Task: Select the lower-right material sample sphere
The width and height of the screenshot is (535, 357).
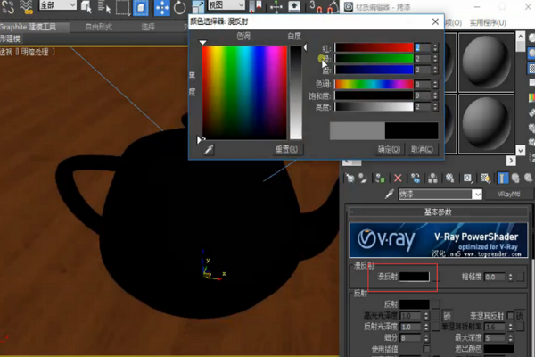Action: [486, 124]
